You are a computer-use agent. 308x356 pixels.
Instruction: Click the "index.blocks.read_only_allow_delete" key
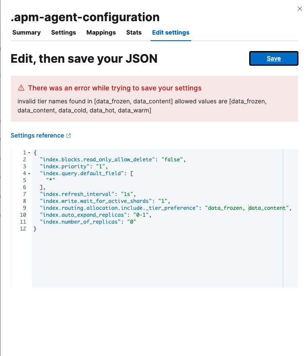tap(97, 160)
